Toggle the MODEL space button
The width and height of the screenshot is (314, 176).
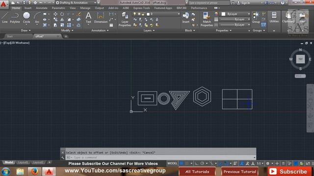(x=172, y=163)
